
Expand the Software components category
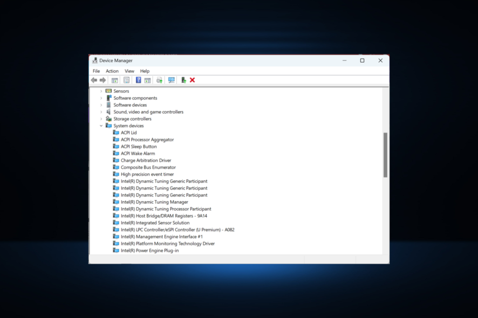click(101, 98)
